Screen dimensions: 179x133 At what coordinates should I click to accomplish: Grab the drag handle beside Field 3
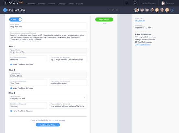pyautogui.click(x=8, y=93)
